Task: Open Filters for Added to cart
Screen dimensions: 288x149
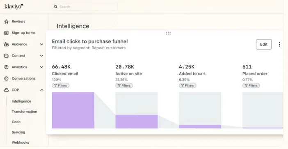Action: click(x=188, y=85)
